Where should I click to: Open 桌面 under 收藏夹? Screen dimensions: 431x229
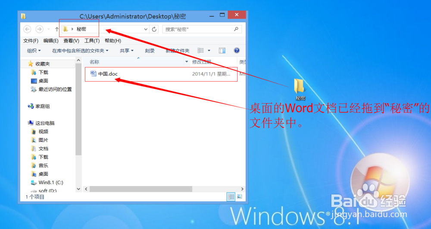44,81
